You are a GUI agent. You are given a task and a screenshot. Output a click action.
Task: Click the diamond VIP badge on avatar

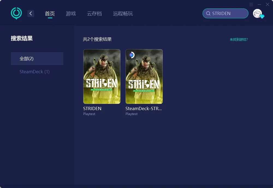click(x=262, y=17)
